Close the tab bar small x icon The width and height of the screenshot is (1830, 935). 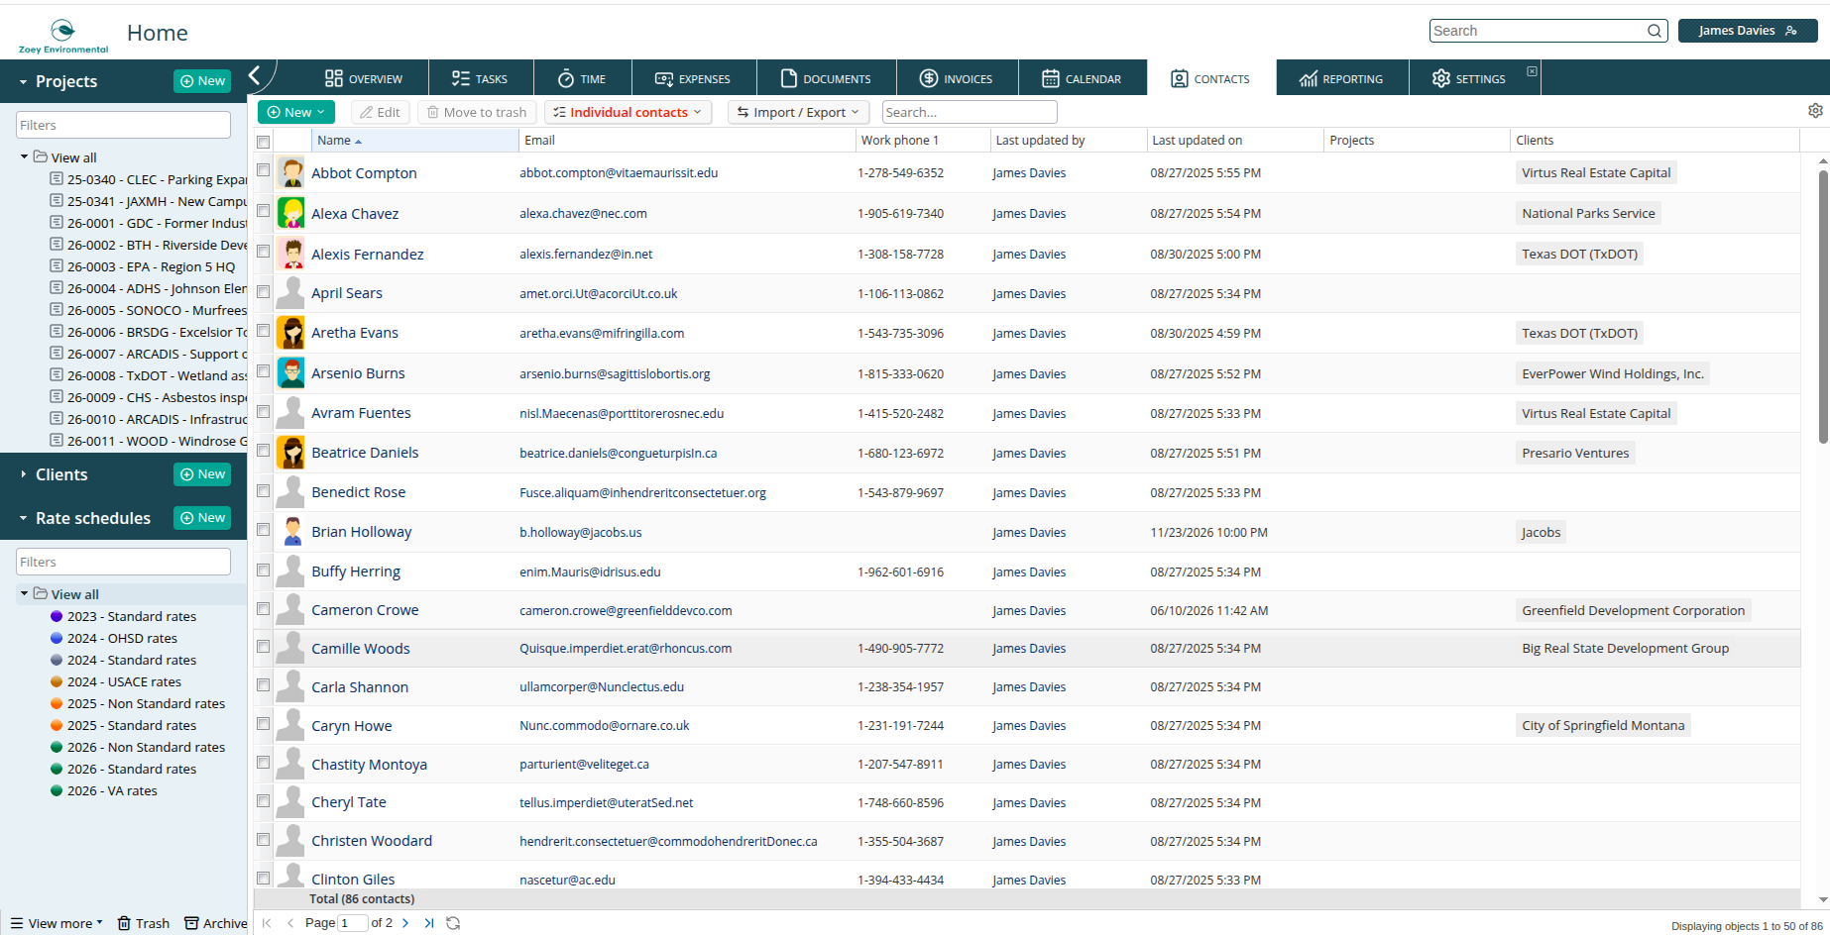tap(1532, 71)
